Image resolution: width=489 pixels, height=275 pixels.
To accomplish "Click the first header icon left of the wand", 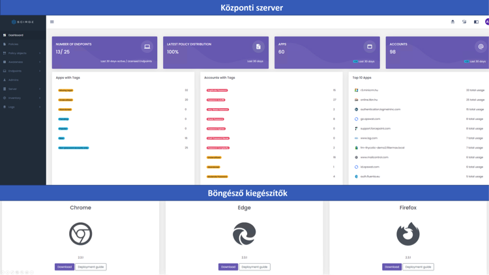I will (453, 22).
